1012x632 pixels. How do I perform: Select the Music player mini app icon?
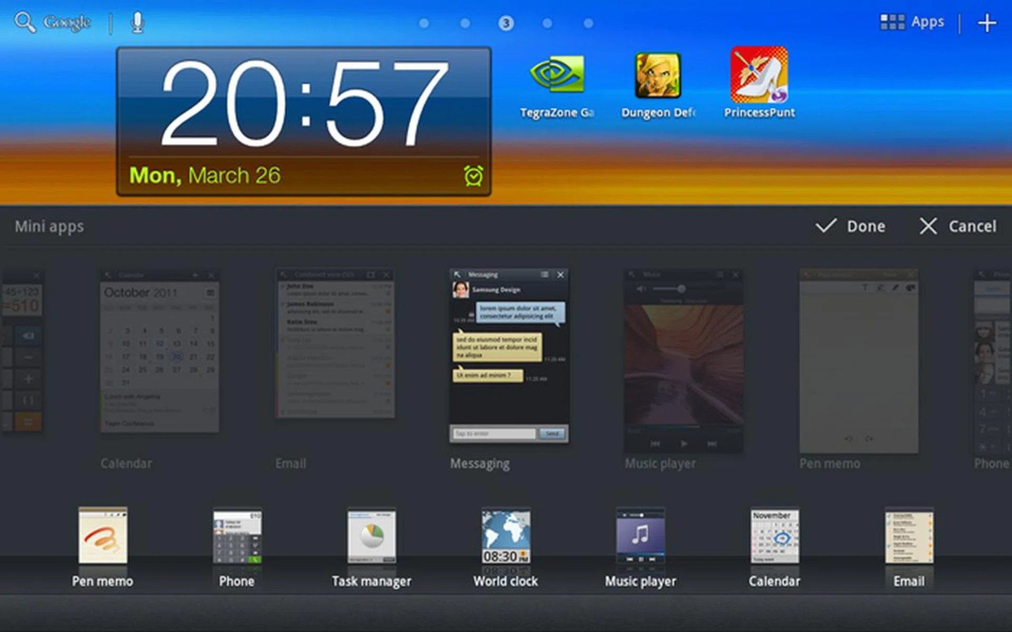[640, 536]
